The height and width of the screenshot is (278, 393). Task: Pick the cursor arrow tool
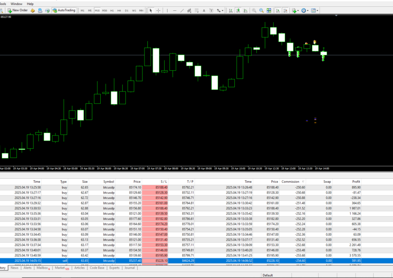tap(151, 10)
